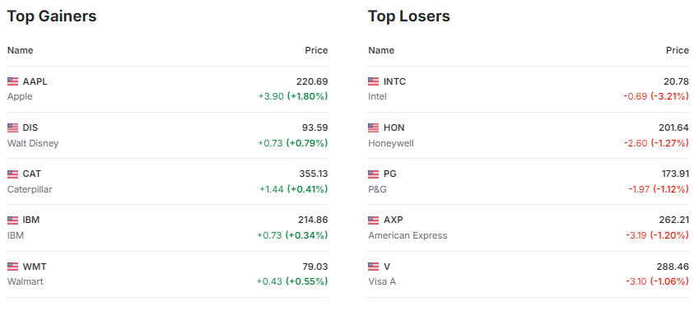This screenshot has height=311, width=694.
Task: Open the AAPL ticker link
Action: click(35, 81)
